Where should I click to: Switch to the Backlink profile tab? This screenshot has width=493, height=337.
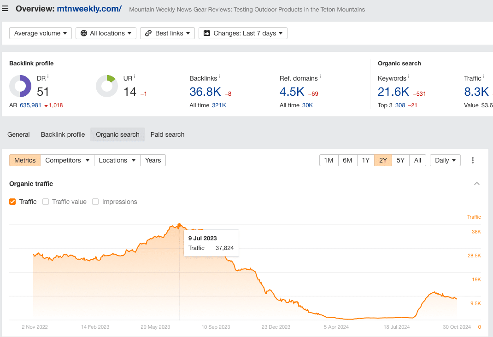tap(63, 134)
